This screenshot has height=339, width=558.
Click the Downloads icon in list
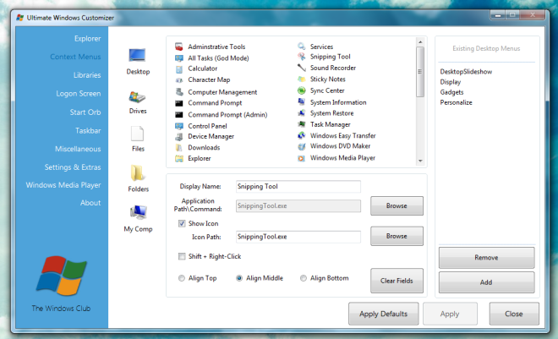179,148
